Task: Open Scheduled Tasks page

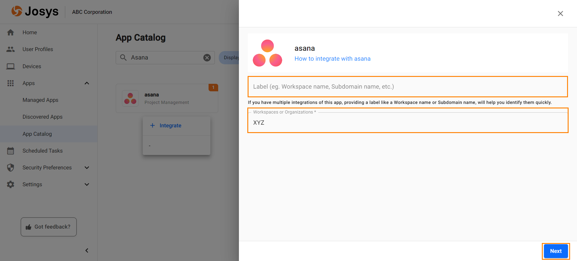Action: (43, 151)
